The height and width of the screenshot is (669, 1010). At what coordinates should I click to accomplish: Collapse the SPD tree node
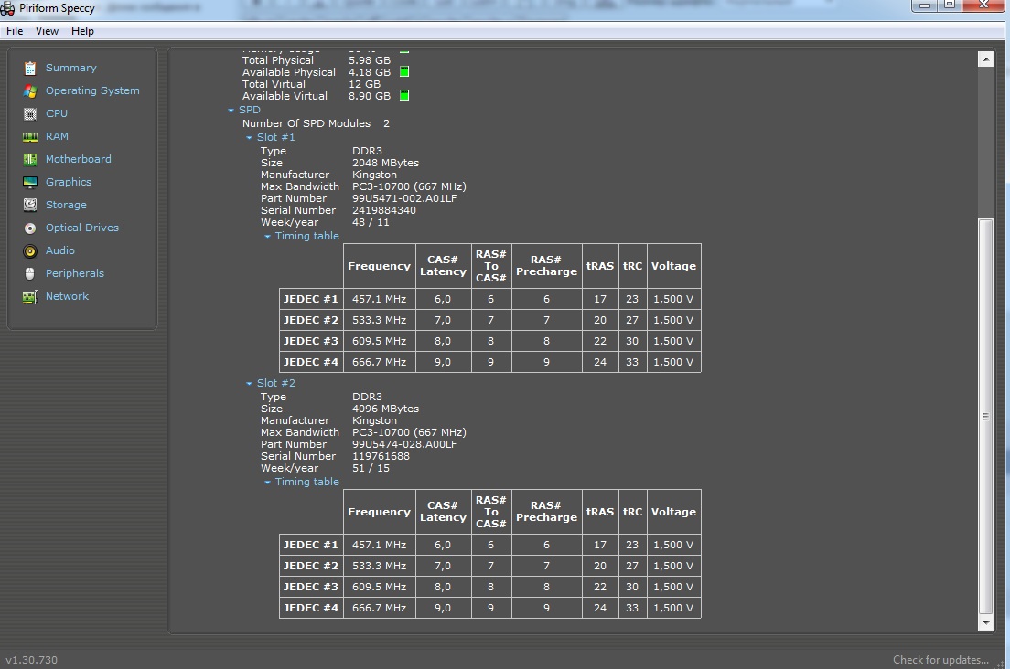click(231, 110)
